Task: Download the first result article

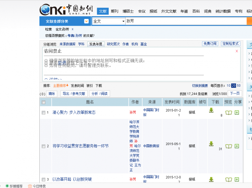Action: tap(211, 110)
